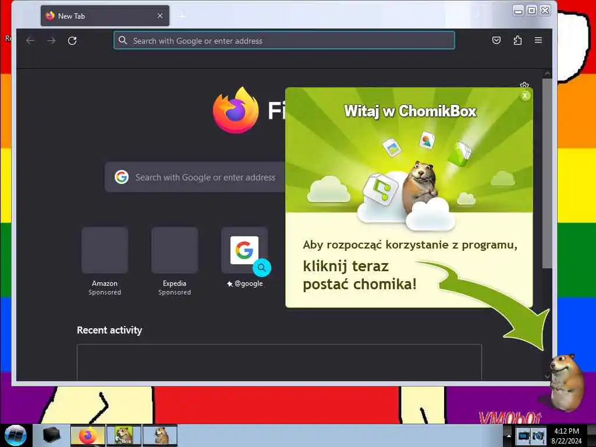
Task: Click the Firefox back arrow button
Action: click(x=30, y=41)
